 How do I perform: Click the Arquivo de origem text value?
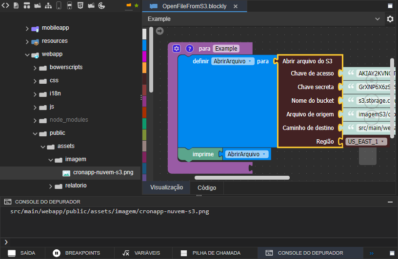pyautogui.click(x=375, y=114)
